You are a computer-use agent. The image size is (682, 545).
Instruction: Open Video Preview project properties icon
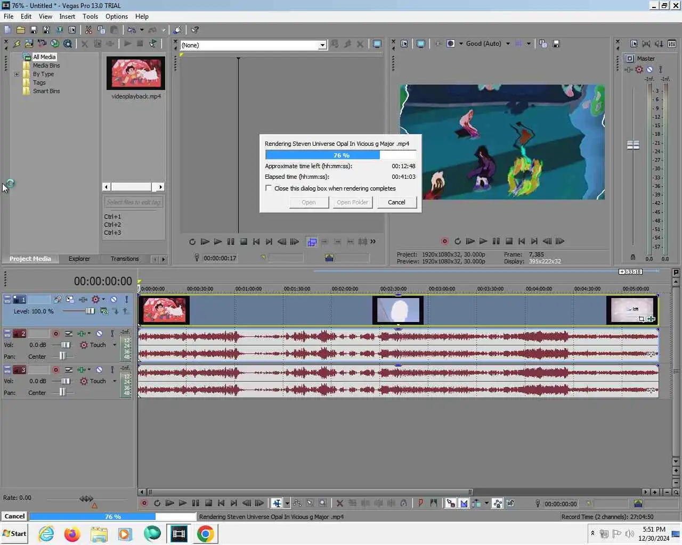point(404,44)
